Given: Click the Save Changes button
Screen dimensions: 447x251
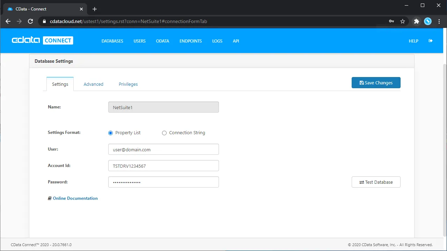Looking at the screenshot, I should coord(376,83).
